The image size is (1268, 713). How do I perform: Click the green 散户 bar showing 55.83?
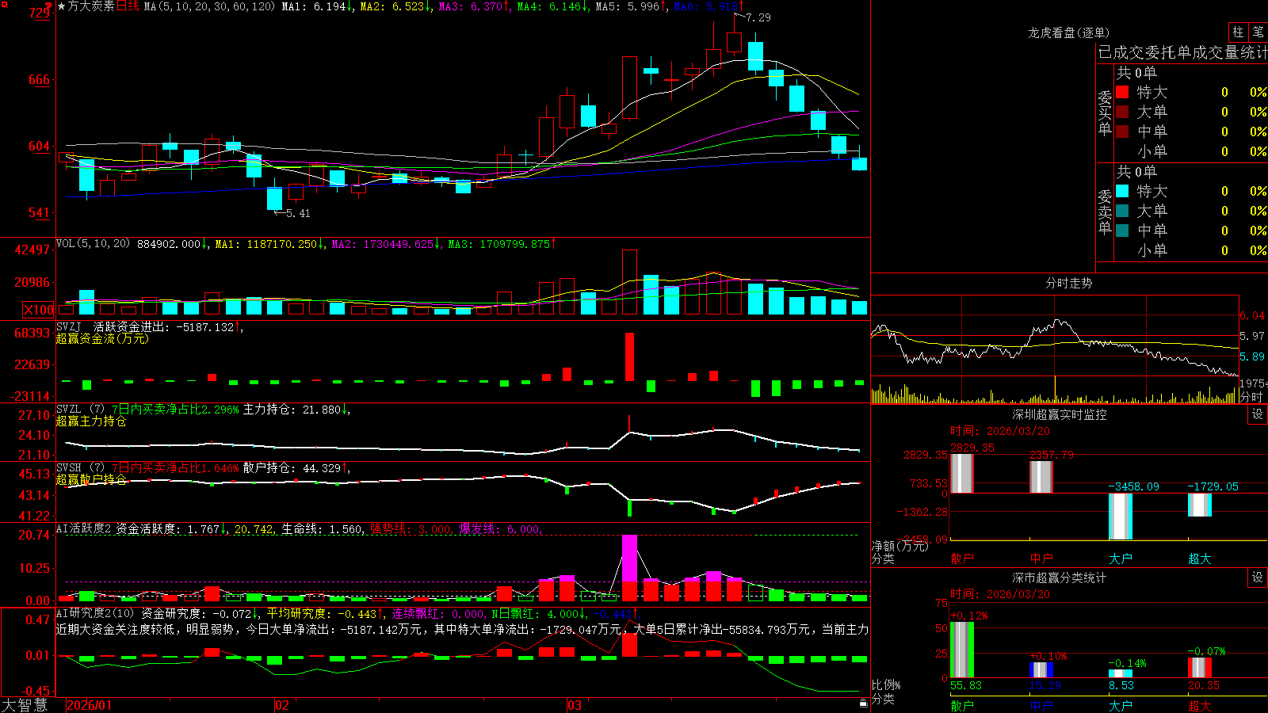pos(962,650)
